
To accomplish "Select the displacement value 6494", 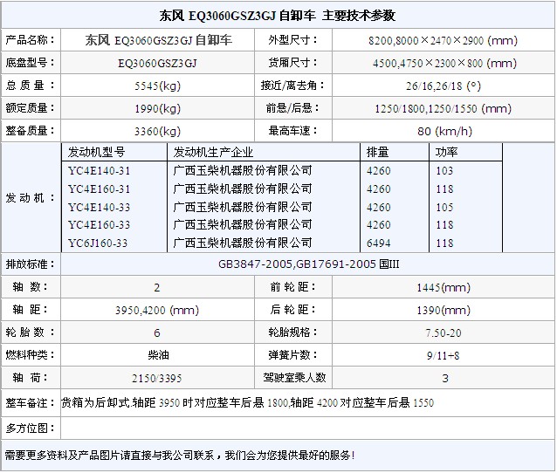I will coord(379,243).
